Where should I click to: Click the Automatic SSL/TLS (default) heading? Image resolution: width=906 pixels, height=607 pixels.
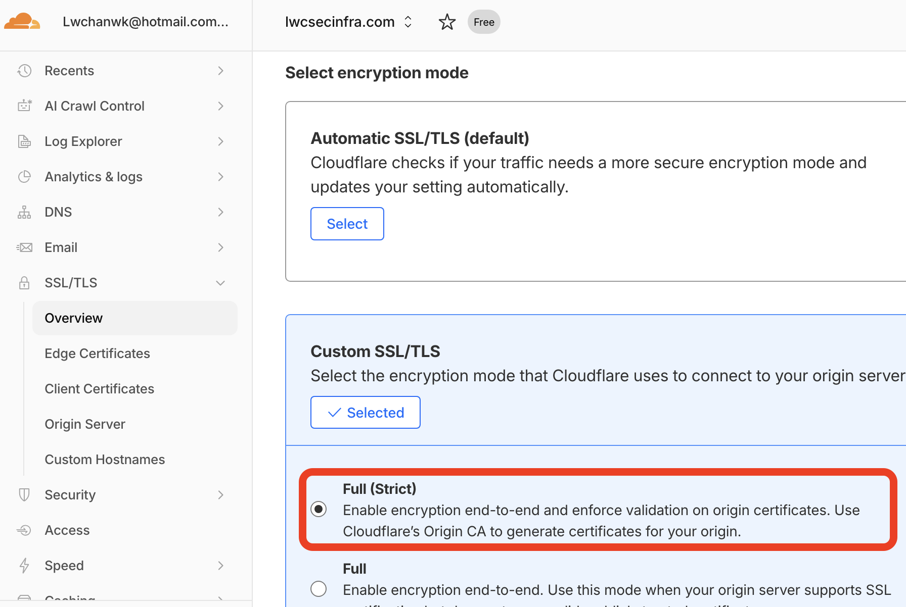coord(420,138)
